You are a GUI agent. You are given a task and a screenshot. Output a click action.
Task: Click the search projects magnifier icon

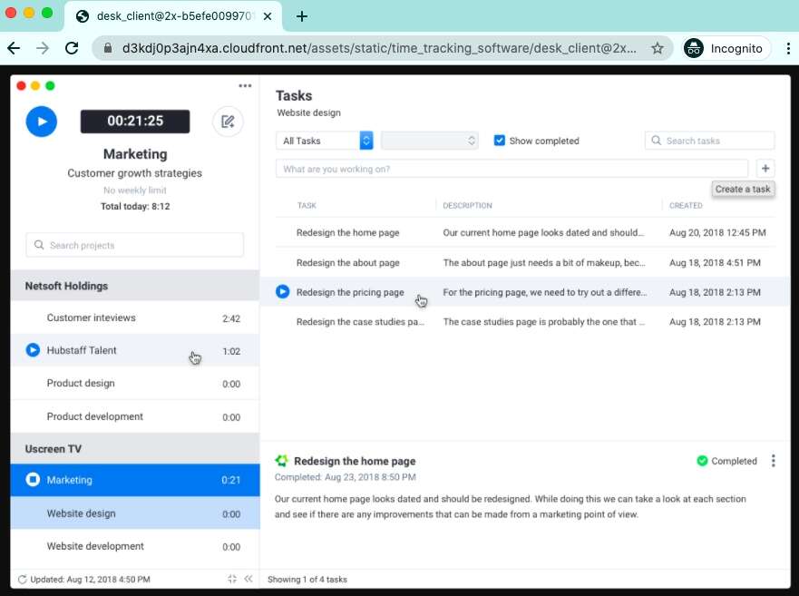click(39, 245)
